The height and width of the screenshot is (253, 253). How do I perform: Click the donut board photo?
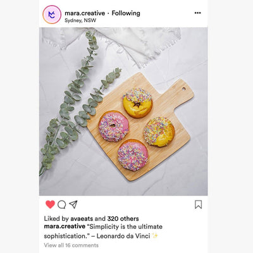click(x=123, y=111)
